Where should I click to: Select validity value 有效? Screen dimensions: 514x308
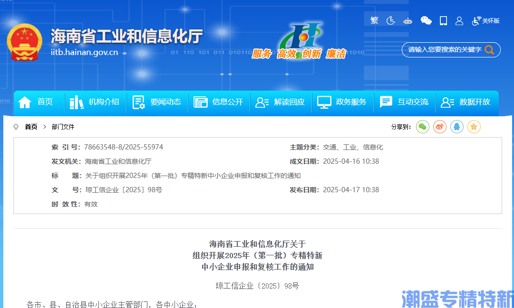tap(91, 204)
